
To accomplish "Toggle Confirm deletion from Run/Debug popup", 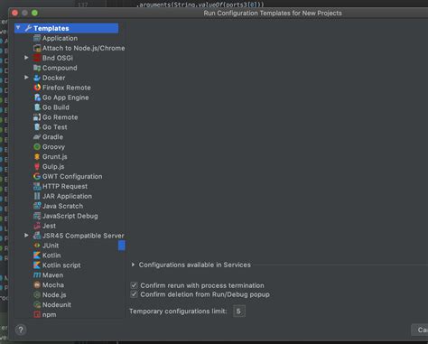I will tap(134, 294).
